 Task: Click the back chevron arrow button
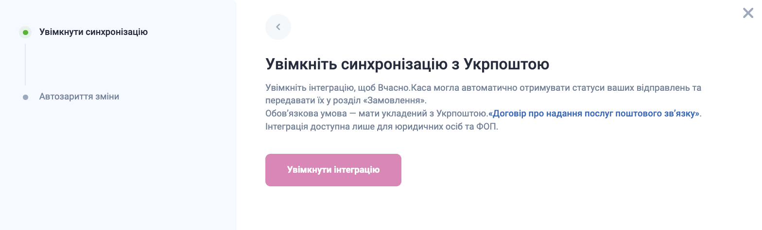coord(278,27)
